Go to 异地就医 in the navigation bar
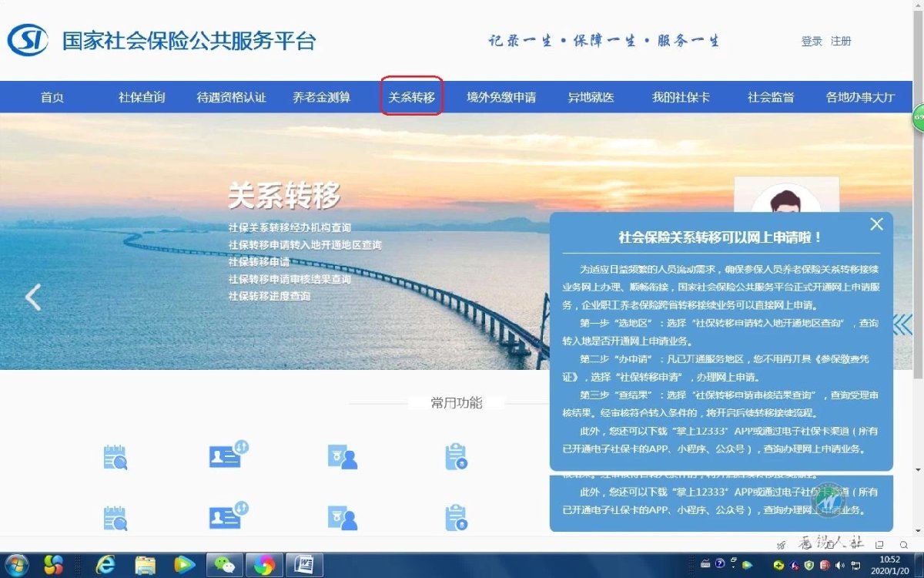This screenshot has width=924, height=578. (x=591, y=97)
